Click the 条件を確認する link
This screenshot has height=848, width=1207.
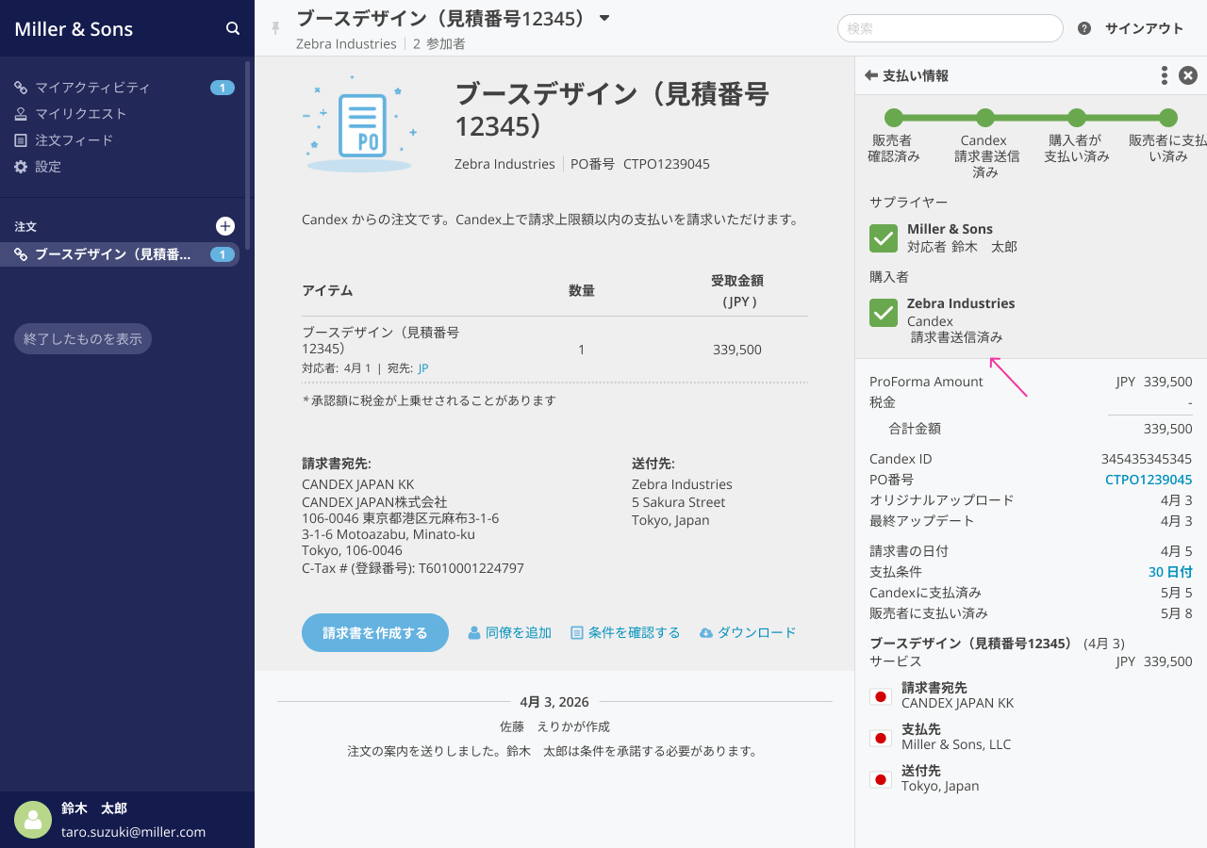pyautogui.click(x=625, y=633)
